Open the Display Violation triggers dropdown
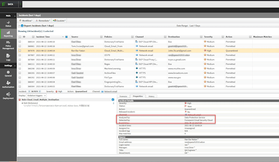279x162 pixels. [36, 95]
